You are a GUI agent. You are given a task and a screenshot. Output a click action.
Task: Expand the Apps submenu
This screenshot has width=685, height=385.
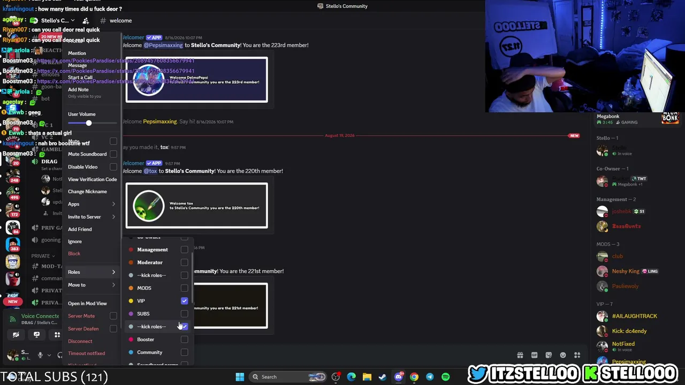pos(92,204)
